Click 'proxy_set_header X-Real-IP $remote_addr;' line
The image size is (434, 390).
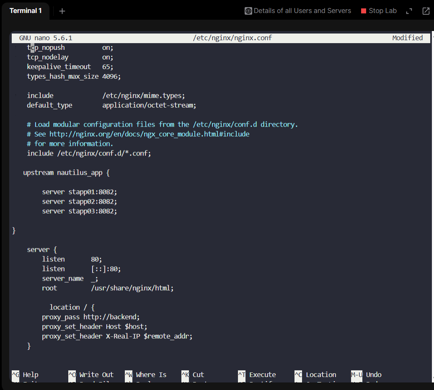[117, 336]
